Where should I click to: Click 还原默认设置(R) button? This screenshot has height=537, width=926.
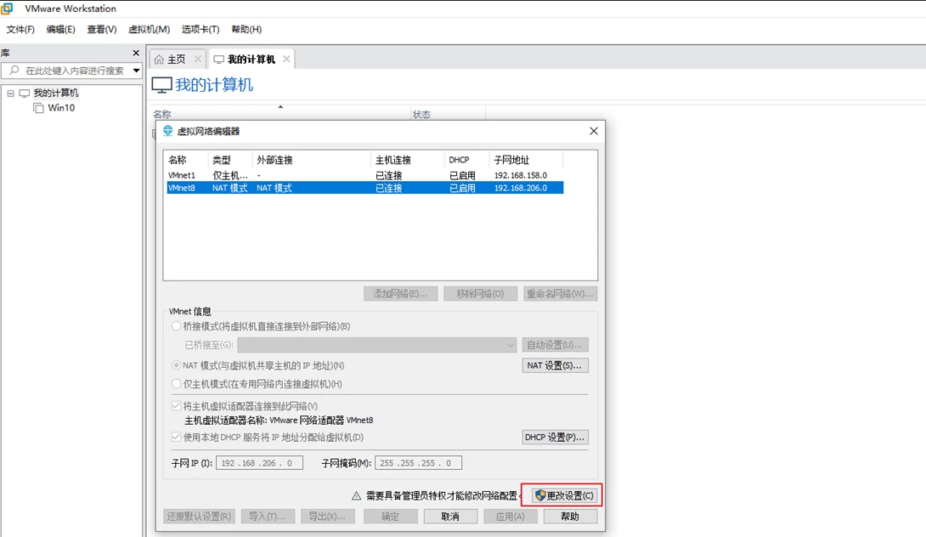(x=199, y=517)
